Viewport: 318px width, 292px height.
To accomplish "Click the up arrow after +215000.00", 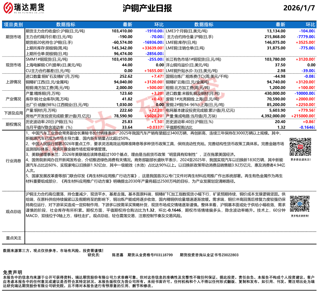I will [x=314, y=116].
